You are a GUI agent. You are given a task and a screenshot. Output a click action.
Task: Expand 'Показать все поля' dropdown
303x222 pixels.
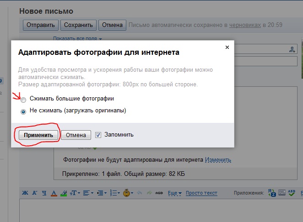77,38
